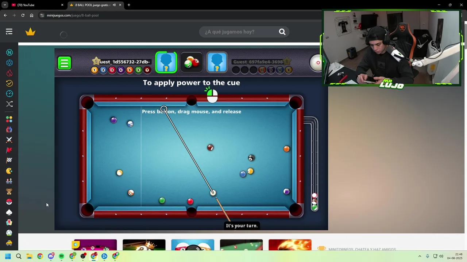
Task: Click the browser home button
Action: point(31,15)
